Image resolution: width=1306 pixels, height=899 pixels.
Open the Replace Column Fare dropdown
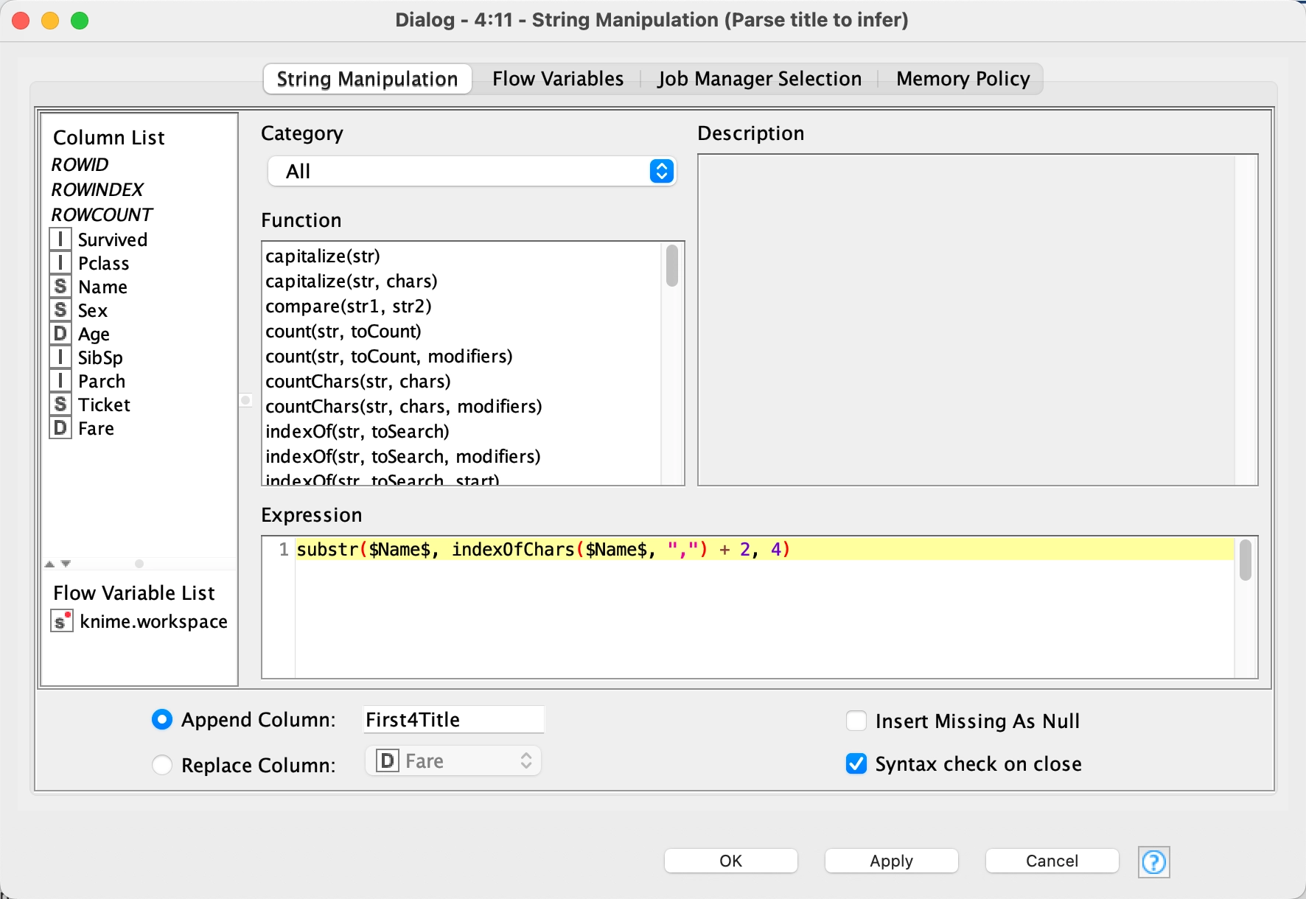click(453, 761)
